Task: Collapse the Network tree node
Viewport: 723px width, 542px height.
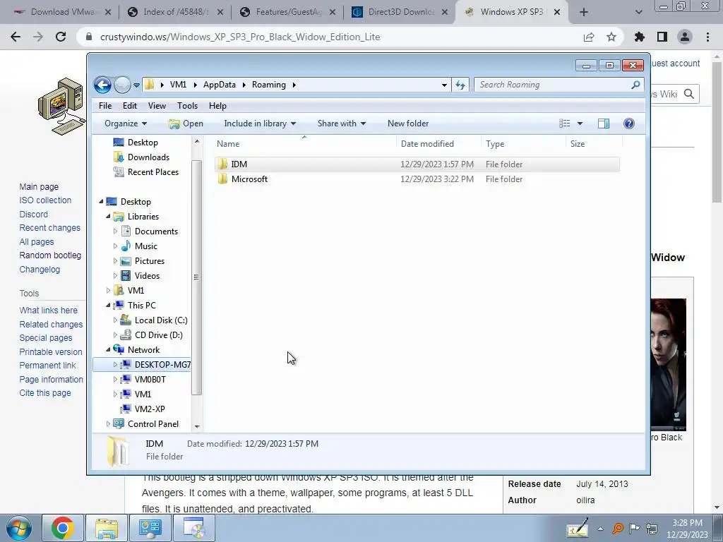Action: click(108, 350)
